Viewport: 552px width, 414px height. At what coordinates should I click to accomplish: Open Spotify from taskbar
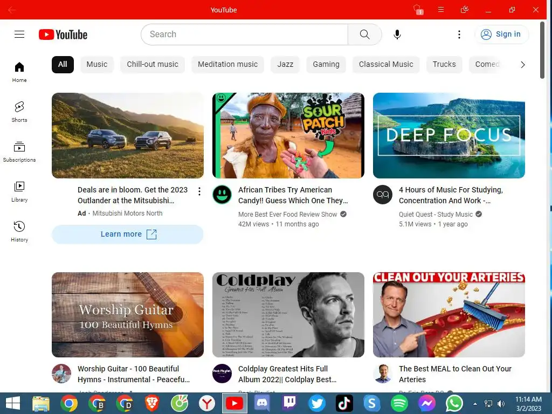pyautogui.click(x=399, y=403)
